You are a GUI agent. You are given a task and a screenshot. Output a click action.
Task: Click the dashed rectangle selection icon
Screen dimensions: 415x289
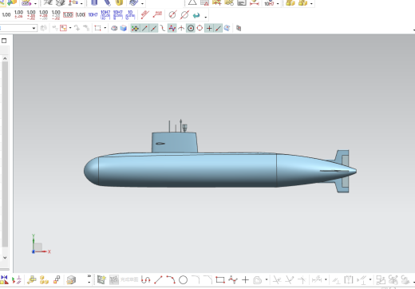coord(97,28)
